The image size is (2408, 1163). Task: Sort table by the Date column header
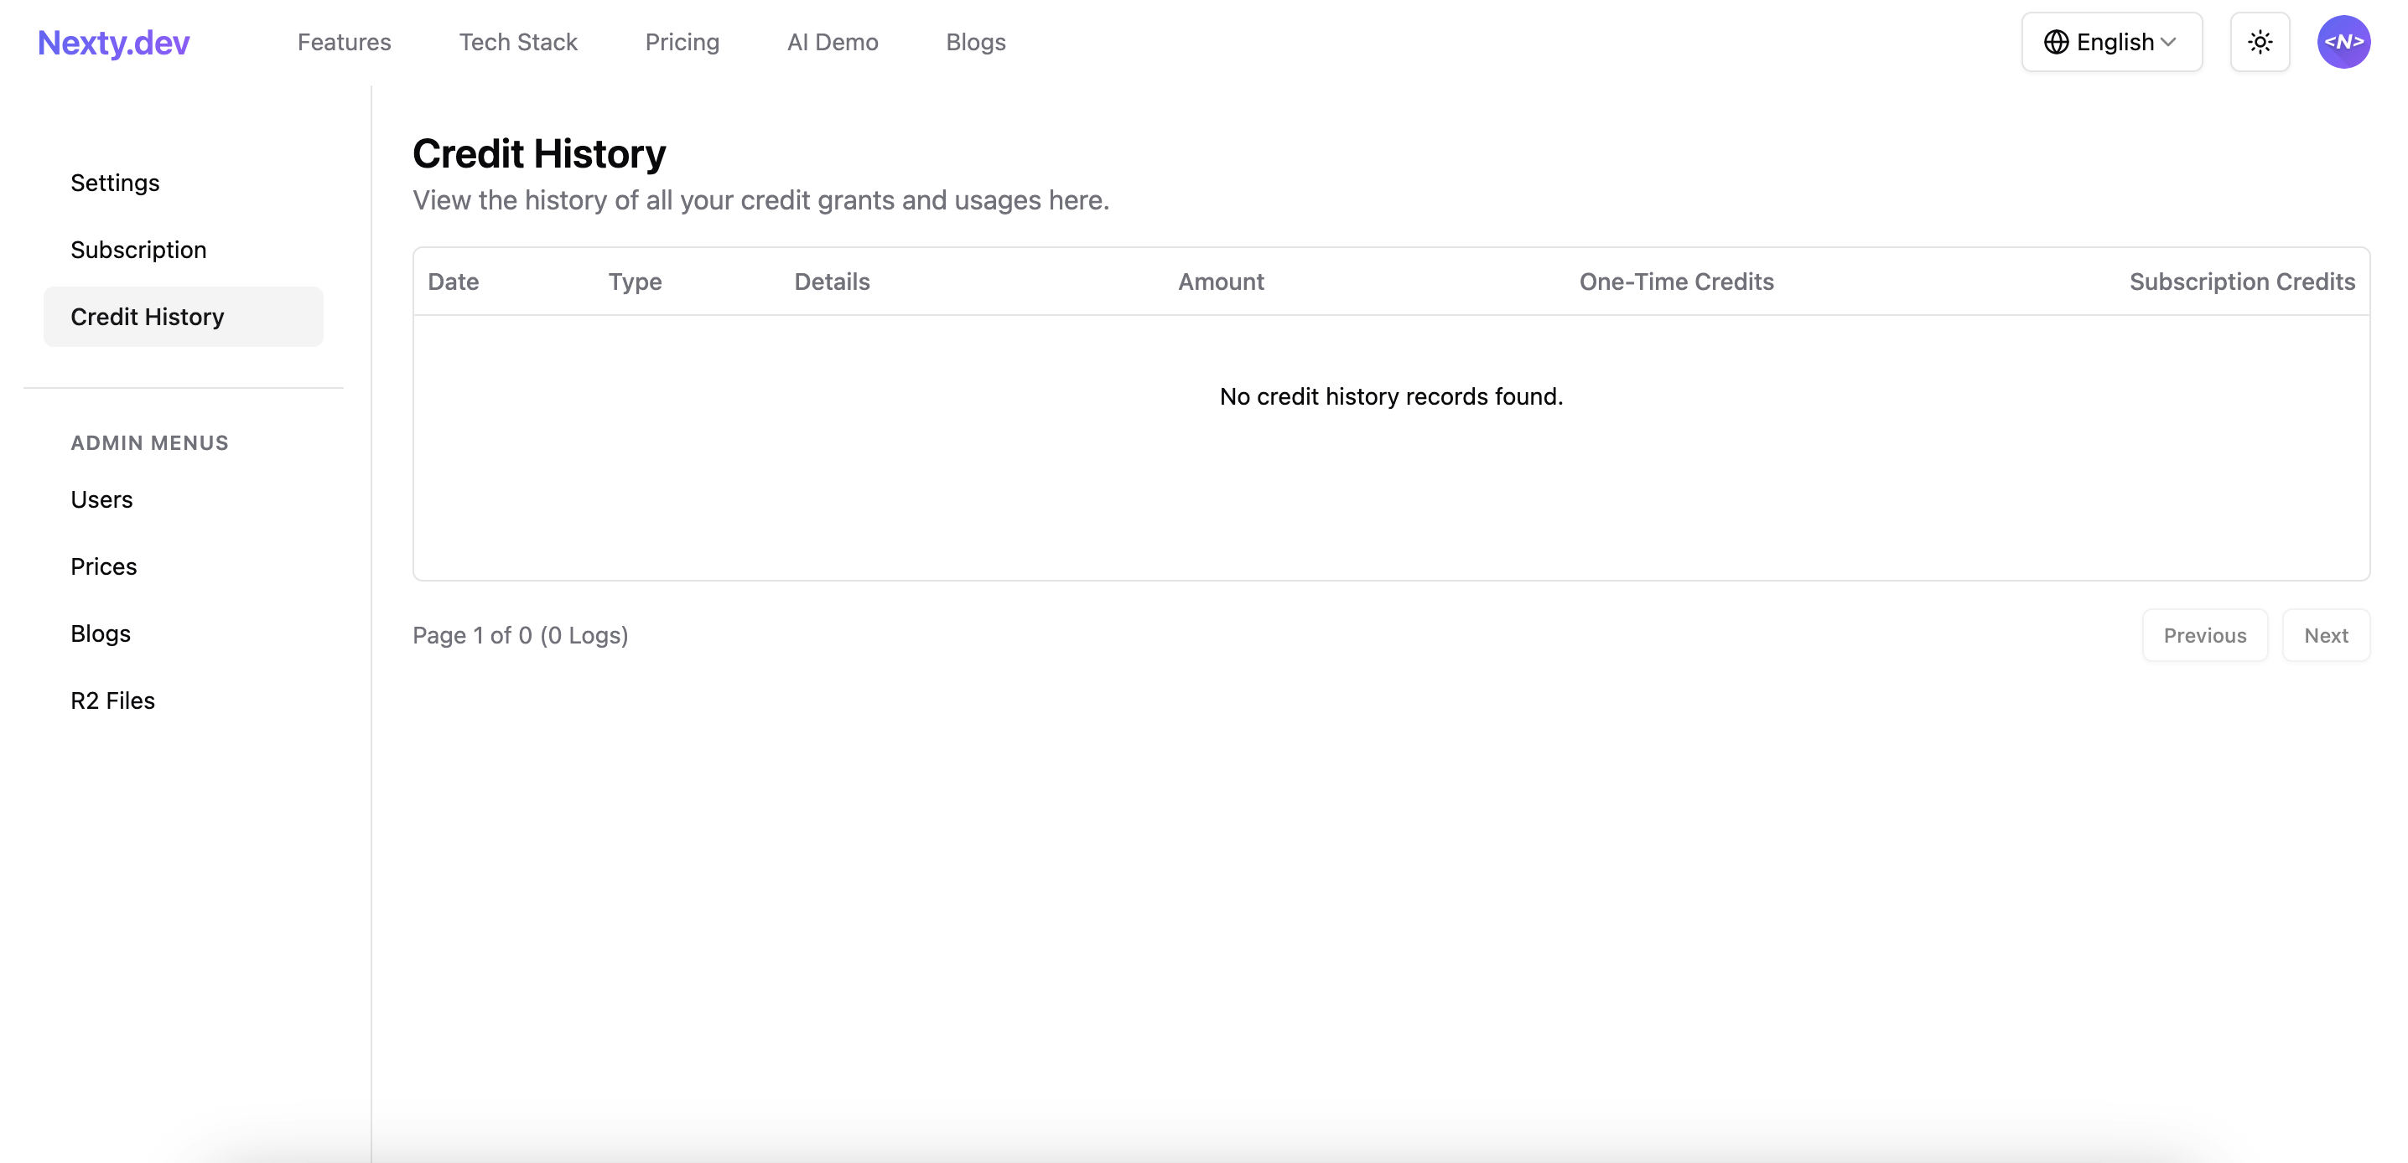(454, 282)
